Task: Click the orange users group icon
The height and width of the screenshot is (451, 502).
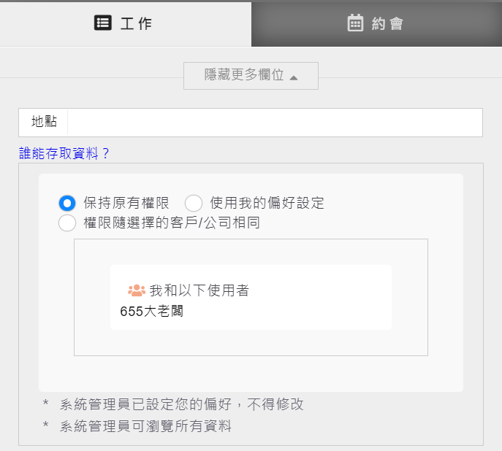Action: (x=137, y=290)
